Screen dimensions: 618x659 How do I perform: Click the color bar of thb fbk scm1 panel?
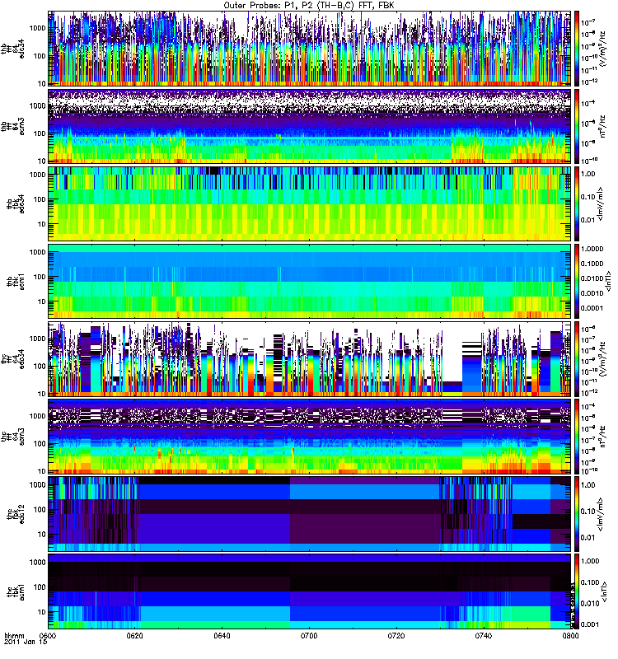tap(577, 281)
